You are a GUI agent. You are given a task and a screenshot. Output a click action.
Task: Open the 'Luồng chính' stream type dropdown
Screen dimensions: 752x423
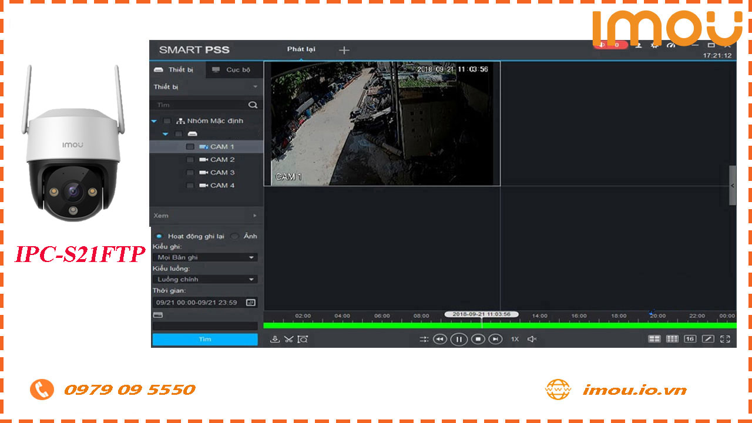[204, 278]
